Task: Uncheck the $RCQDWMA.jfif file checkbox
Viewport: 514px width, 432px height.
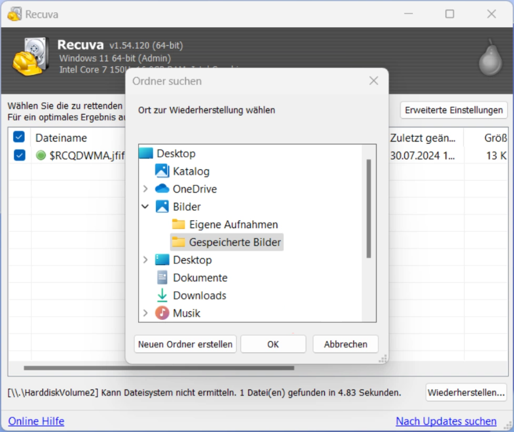Action: [19, 155]
